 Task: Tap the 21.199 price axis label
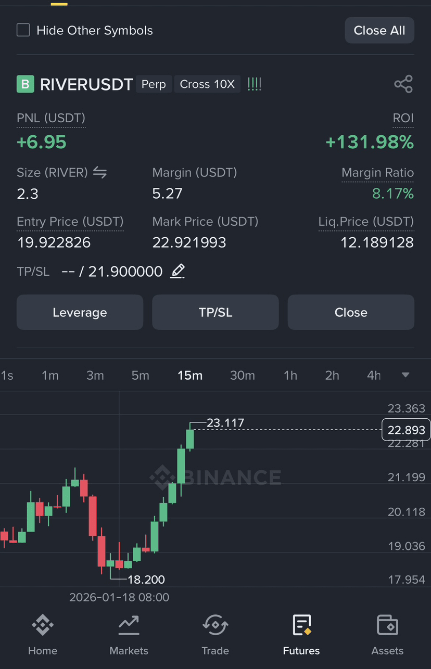click(x=407, y=477)
